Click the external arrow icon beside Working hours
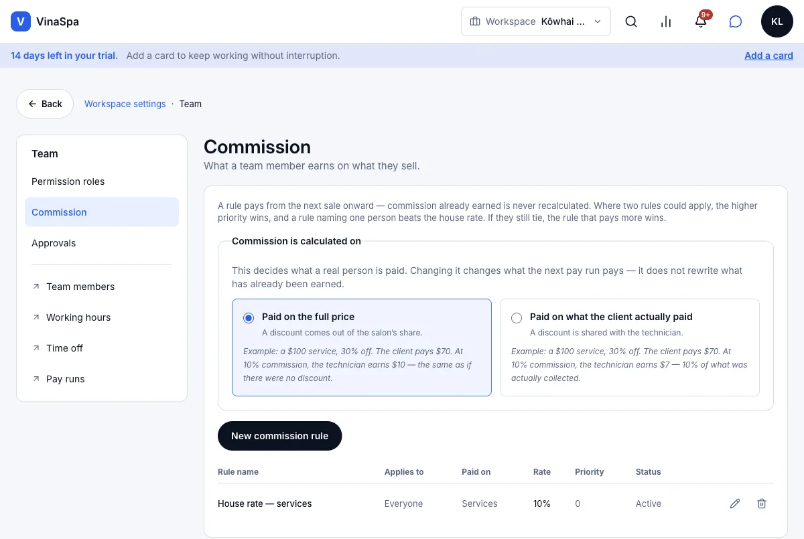This screenshot has width=804, height=539. [36, 317]
